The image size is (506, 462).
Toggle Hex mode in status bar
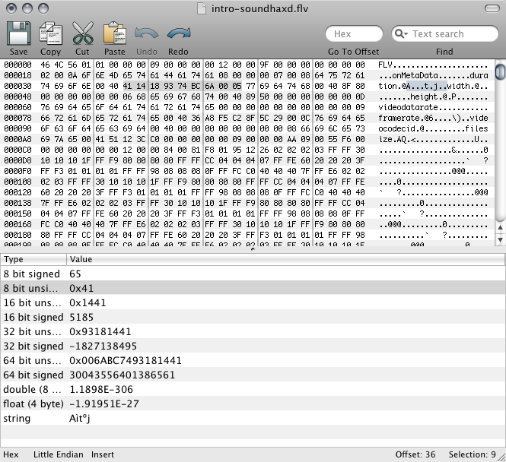click(11, 454)
